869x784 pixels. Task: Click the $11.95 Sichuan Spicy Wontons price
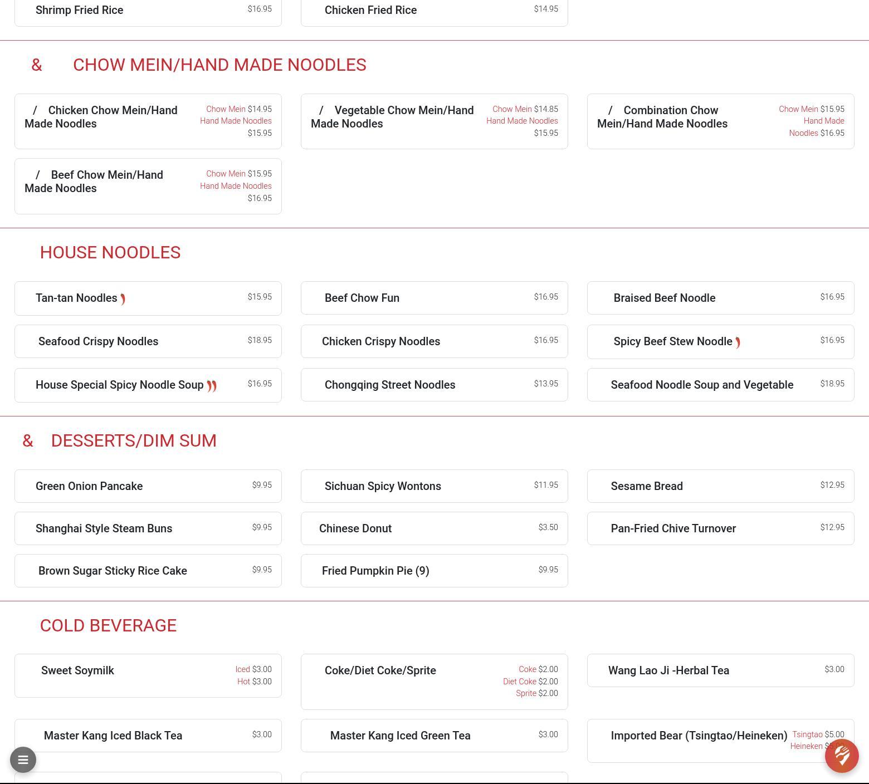coord(546,485)
